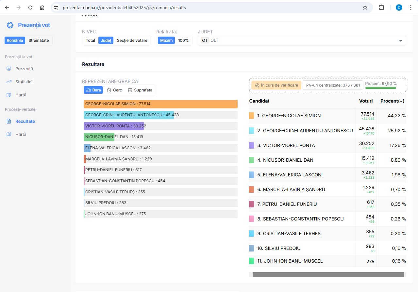Click table row 6. MARCELA-LAVINIA ȘANDRU

(x=327, y=189)
